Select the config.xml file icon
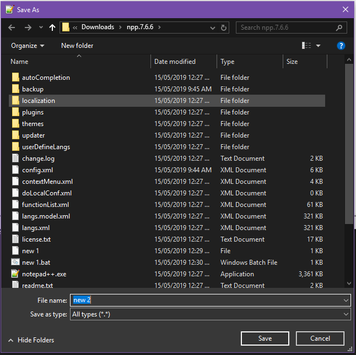The image size is (356, 355). [x=15, y=170]
